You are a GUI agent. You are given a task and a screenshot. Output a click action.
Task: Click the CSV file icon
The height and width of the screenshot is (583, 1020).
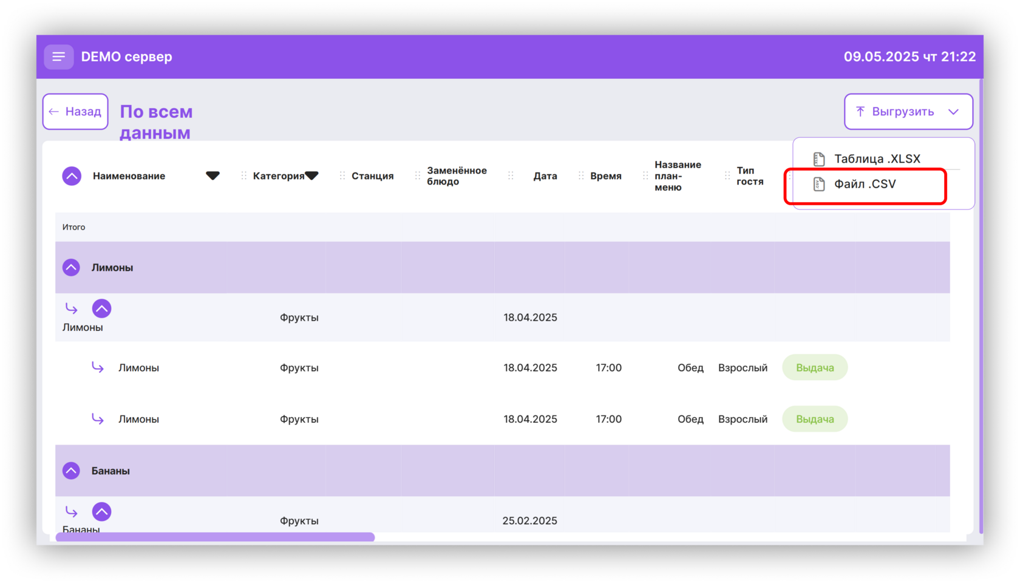(819, 184)
